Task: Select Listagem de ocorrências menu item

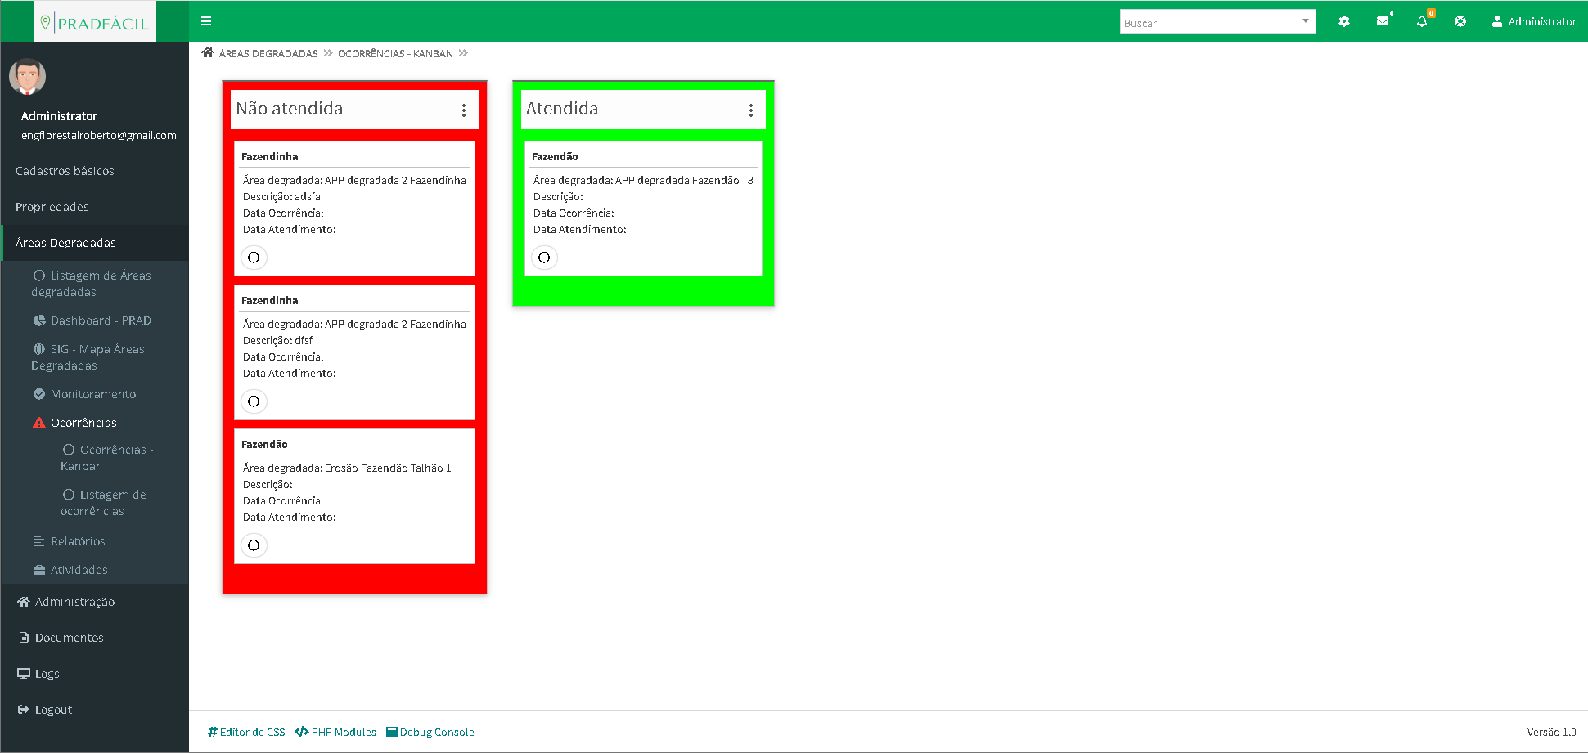Action: pyautogui.click(x=102, y=503)
